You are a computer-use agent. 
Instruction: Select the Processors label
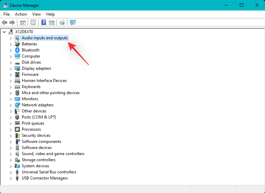click(31, 129)
